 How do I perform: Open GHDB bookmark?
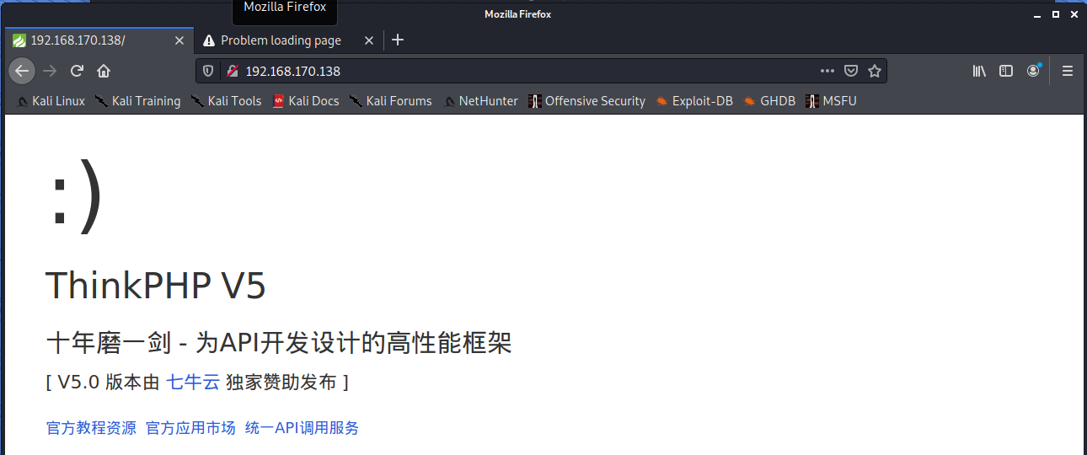coord(769,101)
